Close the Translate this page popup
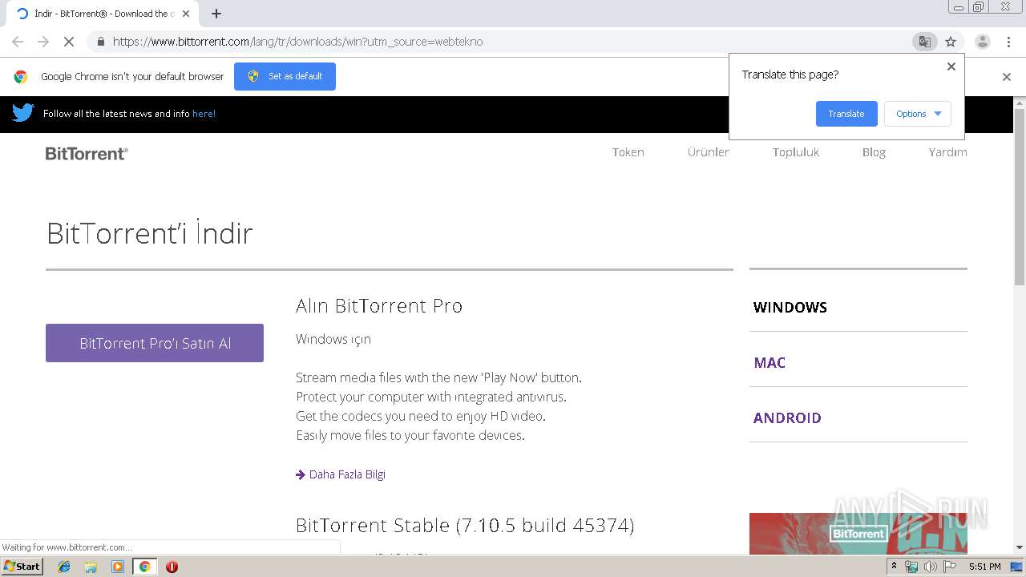1026x577 pixels. tap(951, 67)
